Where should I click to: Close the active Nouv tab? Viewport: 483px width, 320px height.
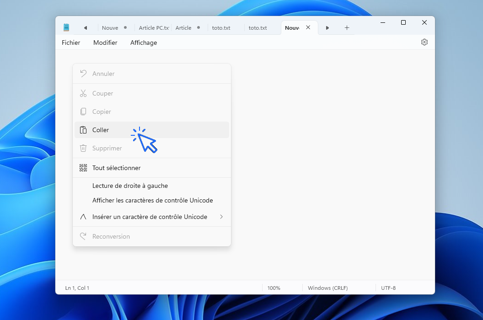tap(308, 27)
